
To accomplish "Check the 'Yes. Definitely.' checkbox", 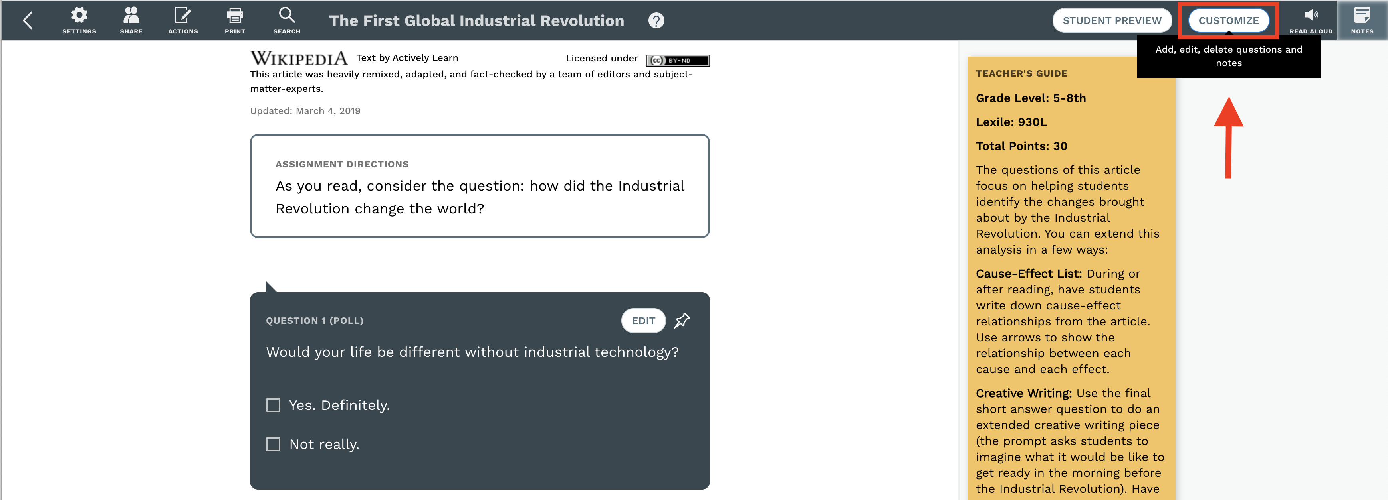I will pos(273,405).
